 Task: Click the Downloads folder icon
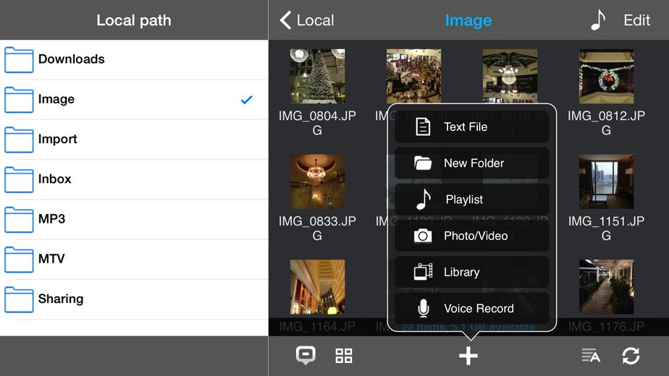click(19, 60)
